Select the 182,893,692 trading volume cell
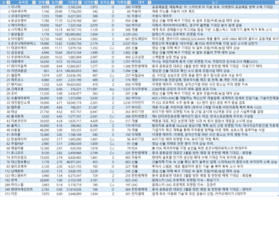 pos(72,34)
